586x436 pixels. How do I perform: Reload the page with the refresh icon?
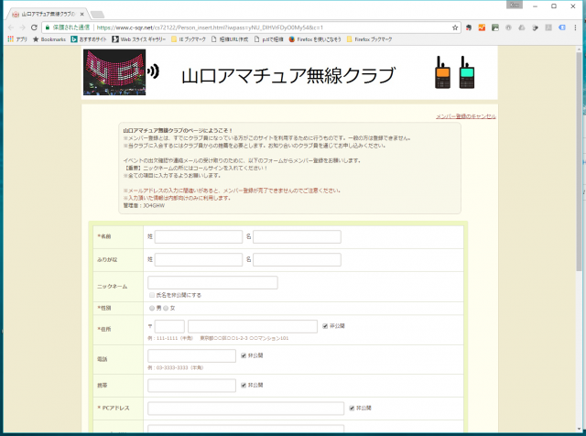coord(35,27)
